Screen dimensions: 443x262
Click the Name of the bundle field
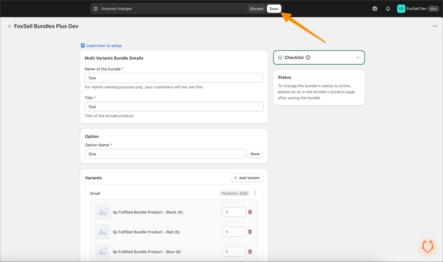point(174,78)
